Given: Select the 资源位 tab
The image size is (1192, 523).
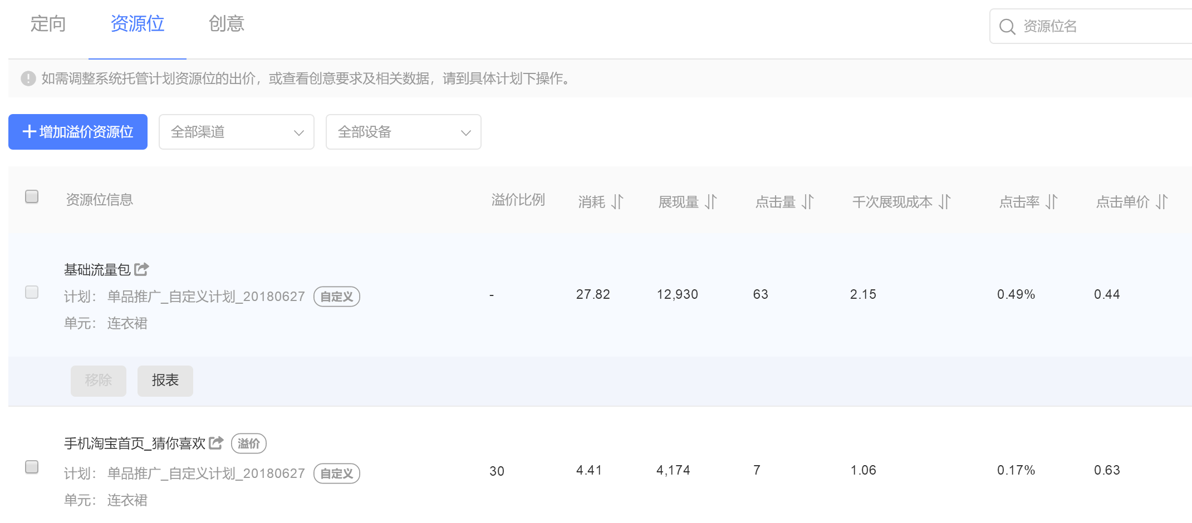Looking at the screenshot, I should pos(138,24).
